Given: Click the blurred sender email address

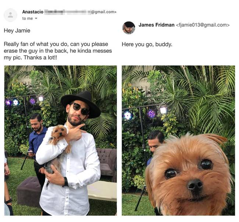Looking at the screenshot, I should [68, 12].
